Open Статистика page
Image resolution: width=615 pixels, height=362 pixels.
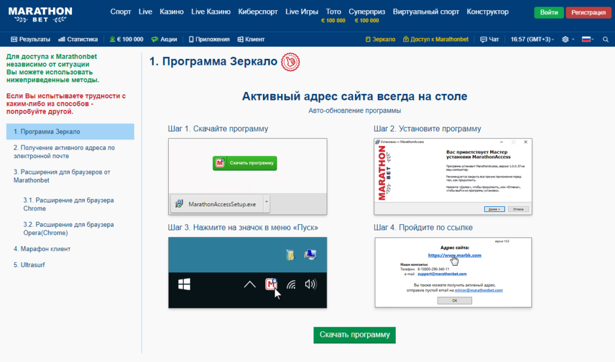pyautogui.click(x=77, y=39)
